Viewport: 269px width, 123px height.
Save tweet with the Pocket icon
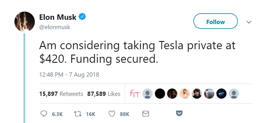[x=179, y=114]
